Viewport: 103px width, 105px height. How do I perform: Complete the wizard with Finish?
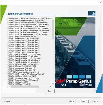83,101
